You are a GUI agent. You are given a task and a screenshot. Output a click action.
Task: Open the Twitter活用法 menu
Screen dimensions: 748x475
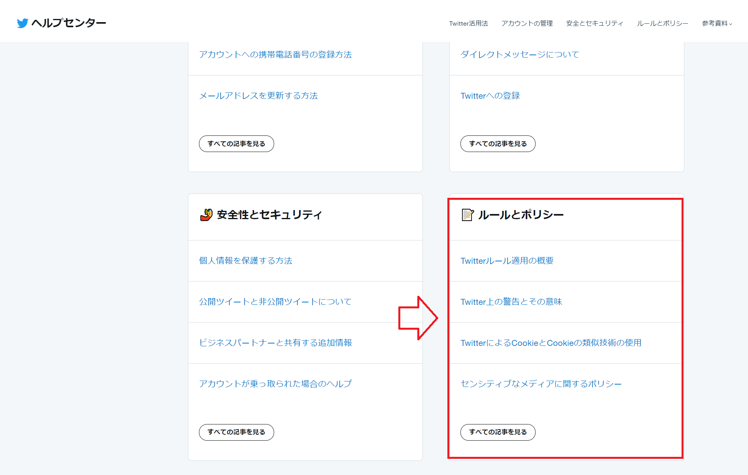[468, 23]
